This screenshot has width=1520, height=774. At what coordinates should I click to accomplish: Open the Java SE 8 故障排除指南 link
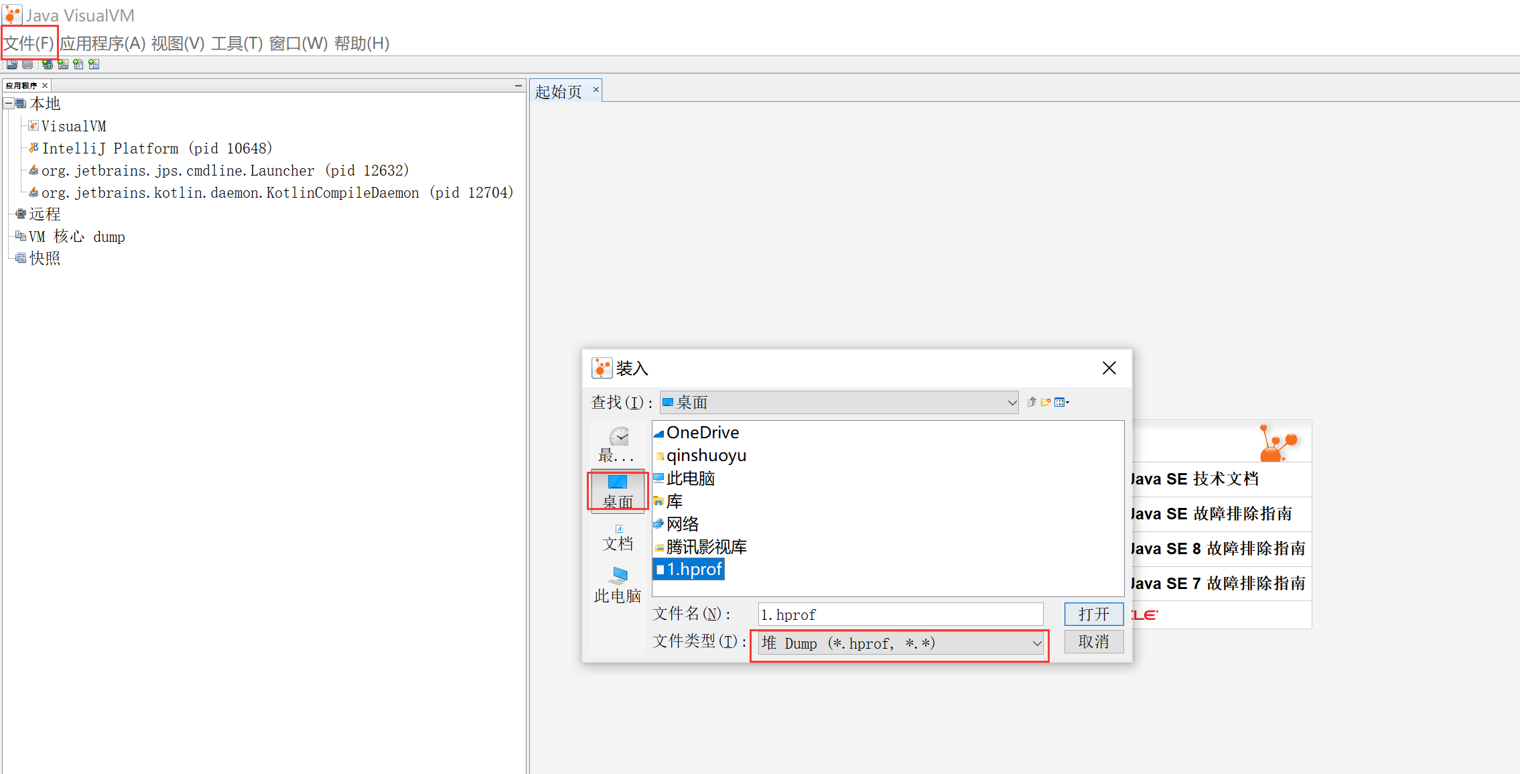[x=1219, y=549]
